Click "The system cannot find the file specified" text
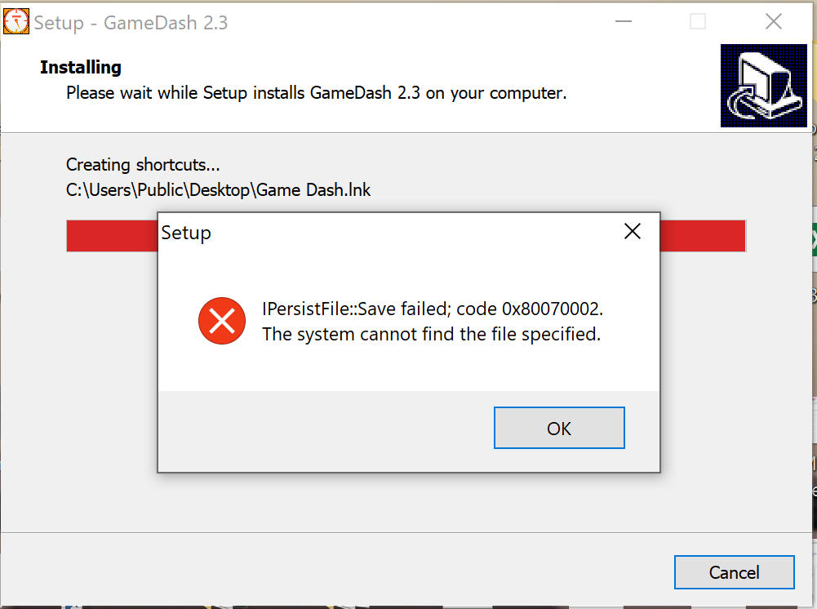Viewport: 817px width, 609px height. pos(431,334)
